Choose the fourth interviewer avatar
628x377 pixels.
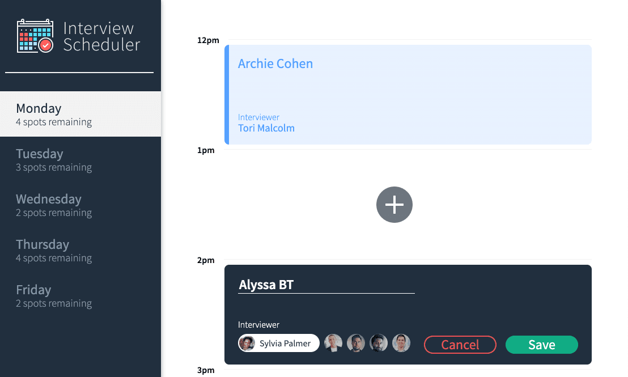pyautogui.click(x=379, y=343)
